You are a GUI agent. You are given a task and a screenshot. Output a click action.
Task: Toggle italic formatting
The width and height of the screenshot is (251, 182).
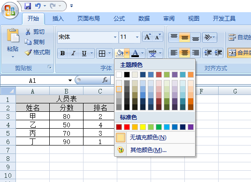point(73,53)
